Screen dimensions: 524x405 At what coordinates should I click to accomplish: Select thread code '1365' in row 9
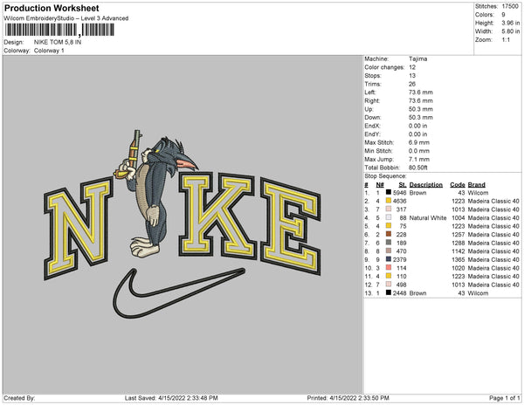[458, 259]
